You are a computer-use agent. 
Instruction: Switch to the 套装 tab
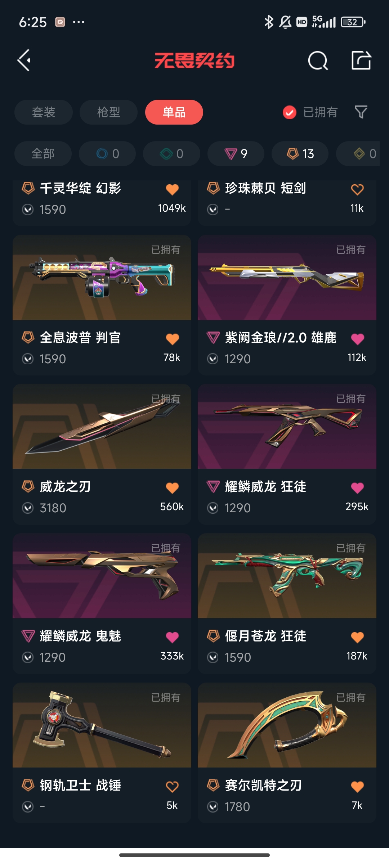[x=44, y=112]
